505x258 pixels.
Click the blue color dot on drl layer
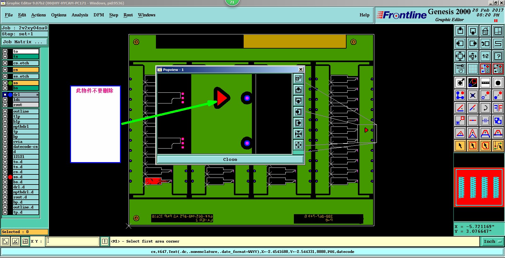click(10, 95)
